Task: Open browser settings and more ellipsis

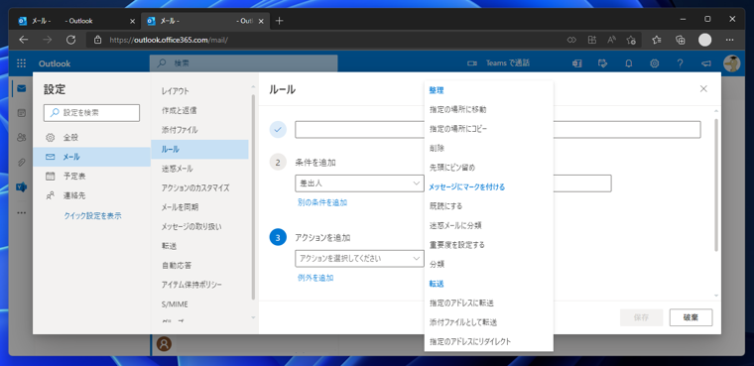Action: click(730, 40)
